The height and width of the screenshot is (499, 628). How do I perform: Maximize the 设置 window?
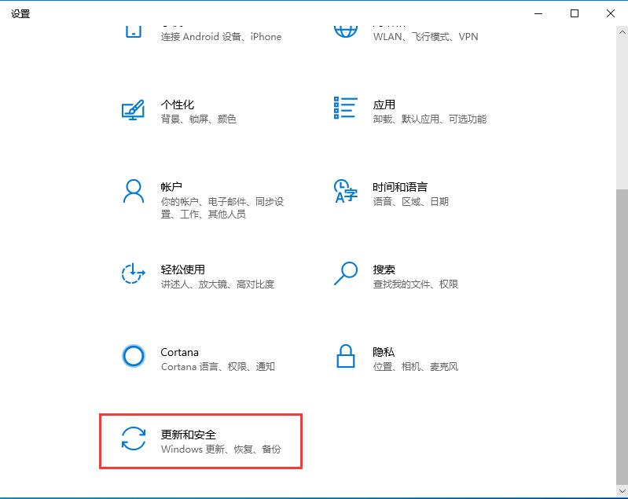[575, 13]
